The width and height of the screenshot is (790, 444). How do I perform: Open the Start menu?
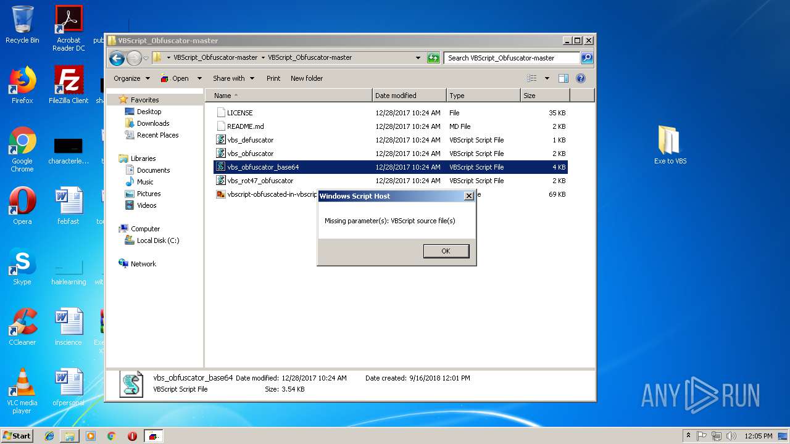[17, 435]
